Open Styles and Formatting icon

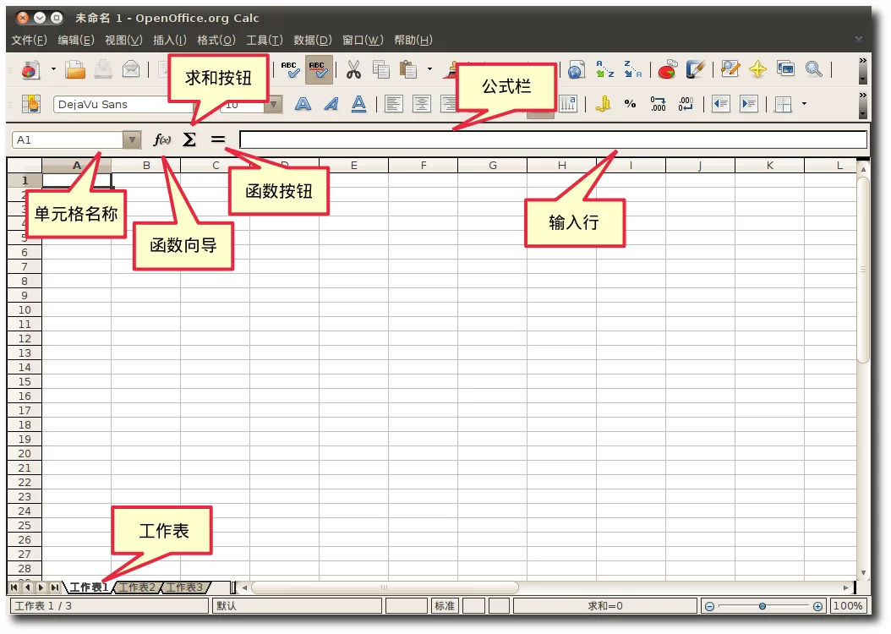[30, 104]
